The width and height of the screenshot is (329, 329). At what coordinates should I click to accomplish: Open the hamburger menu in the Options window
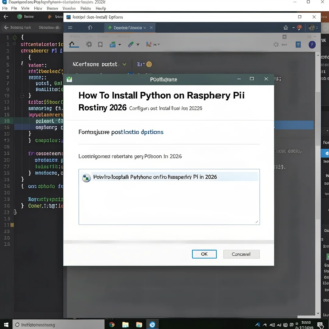(70, 27)
